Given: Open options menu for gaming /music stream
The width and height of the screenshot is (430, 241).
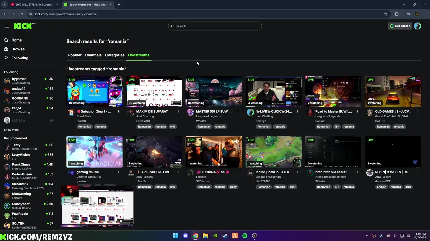Looking at the screenshot, I should click(x=118, y=172).
